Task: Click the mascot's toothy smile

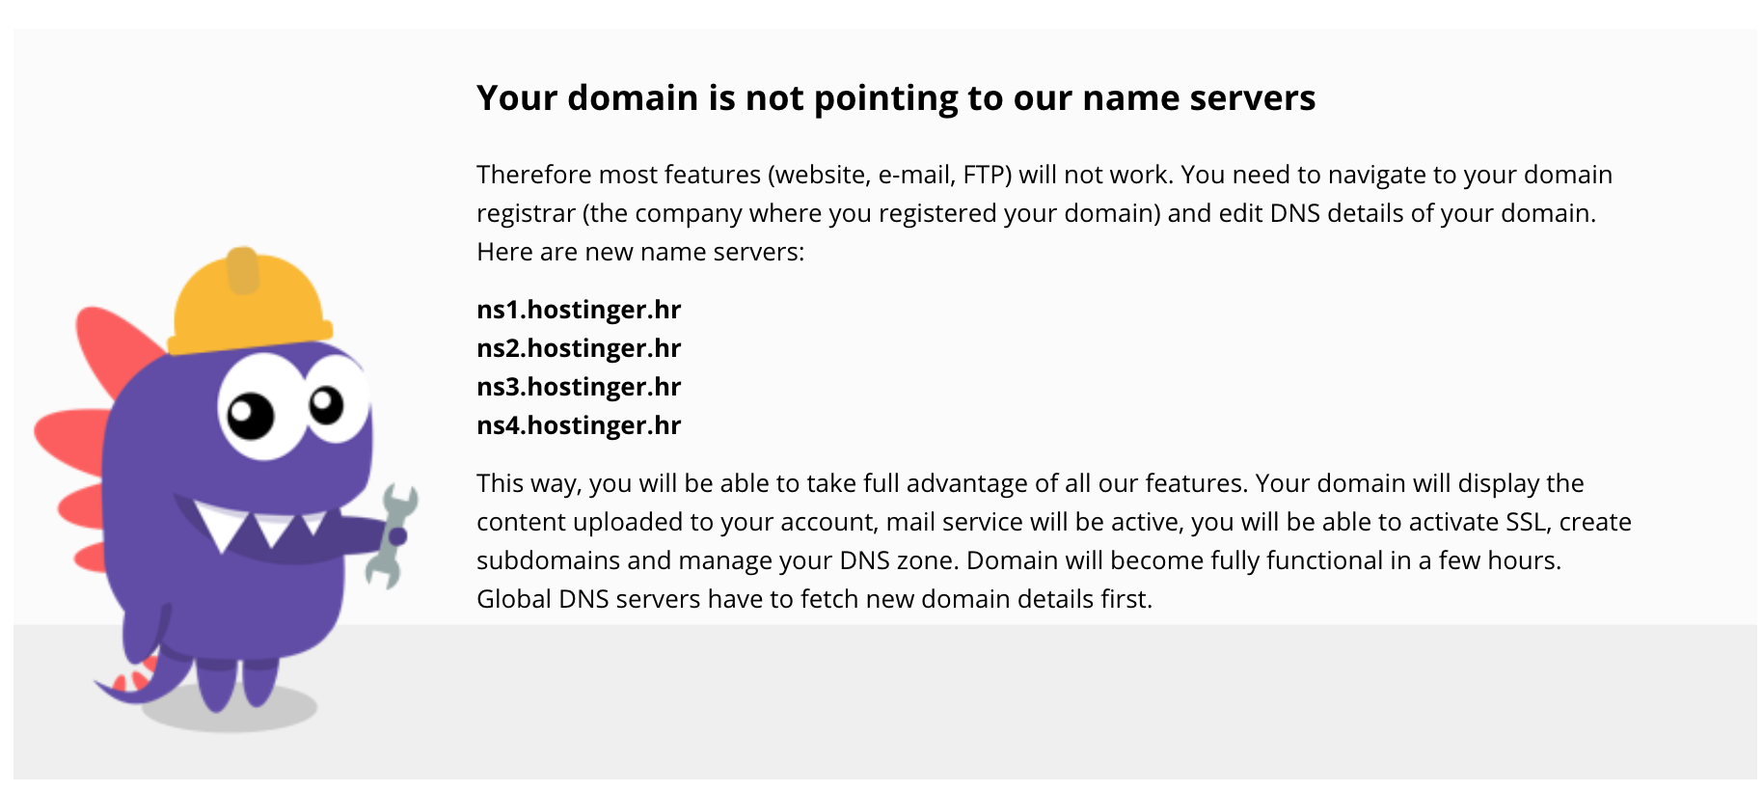Action: pos(256,526)
